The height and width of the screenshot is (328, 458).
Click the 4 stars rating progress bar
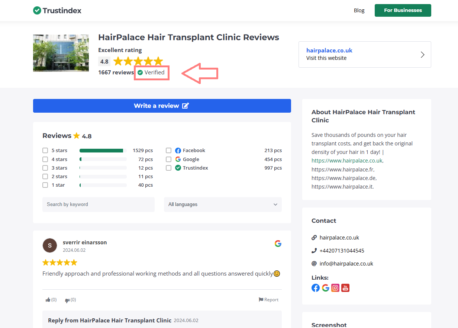click(x=103, y=159)
